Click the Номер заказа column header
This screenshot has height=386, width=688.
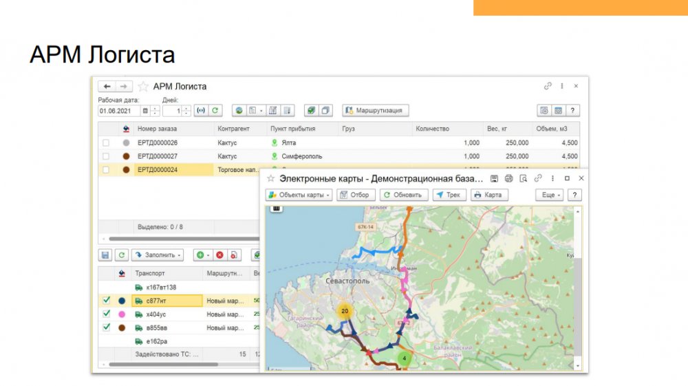(157, 129)
